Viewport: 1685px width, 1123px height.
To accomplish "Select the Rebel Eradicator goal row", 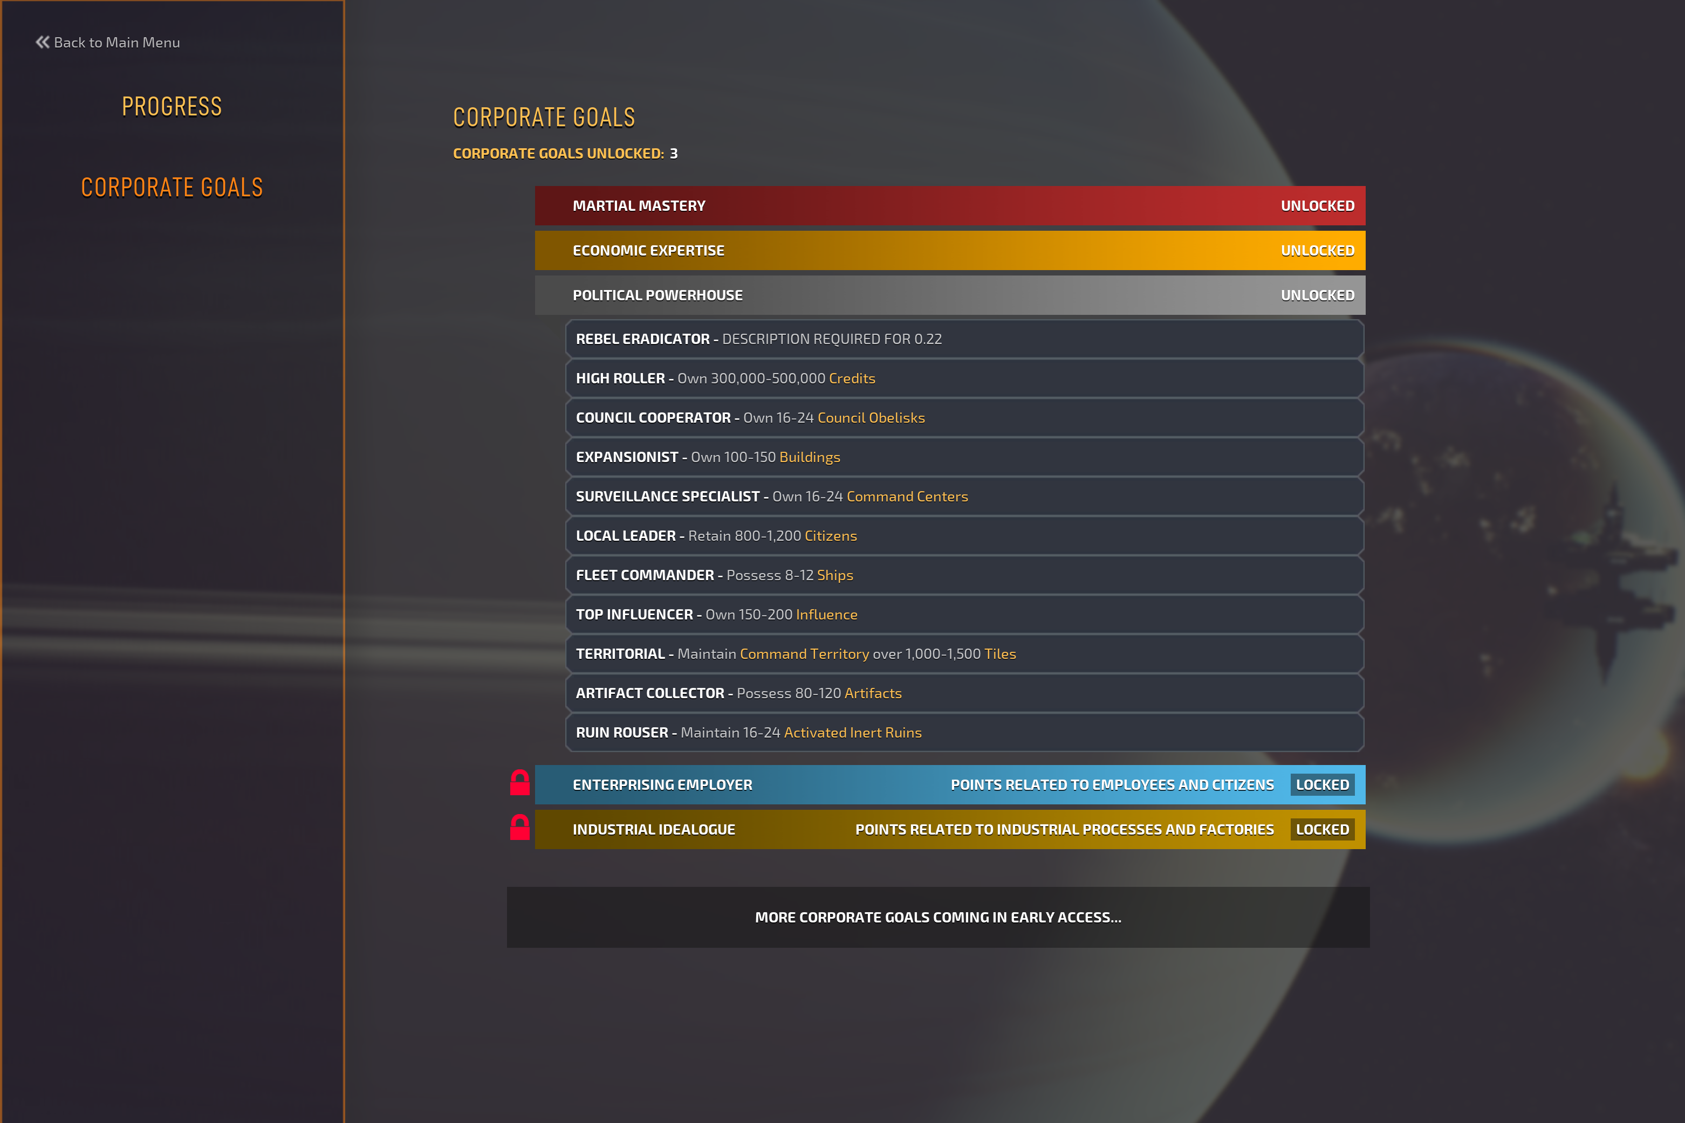I will (963, 339).
